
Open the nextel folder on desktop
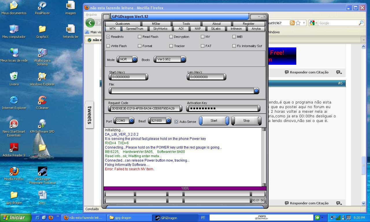coord(42,150)
